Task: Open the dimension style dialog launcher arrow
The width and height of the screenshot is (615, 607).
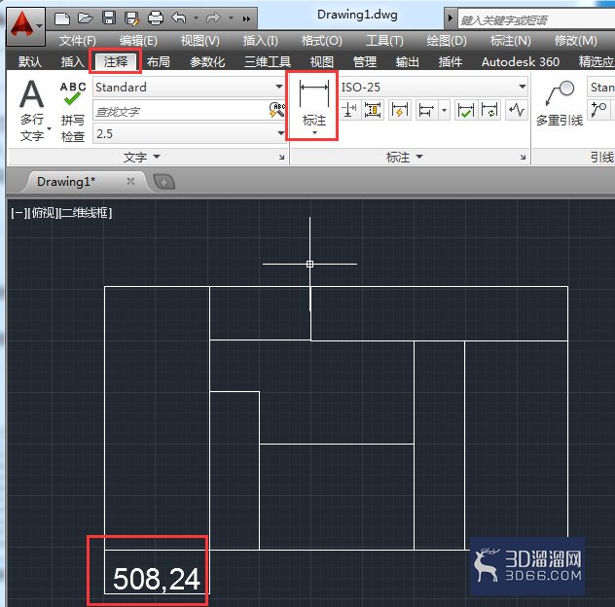Action: 523,158
